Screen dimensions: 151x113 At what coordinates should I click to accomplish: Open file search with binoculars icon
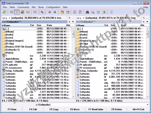(x=87, y=12)
